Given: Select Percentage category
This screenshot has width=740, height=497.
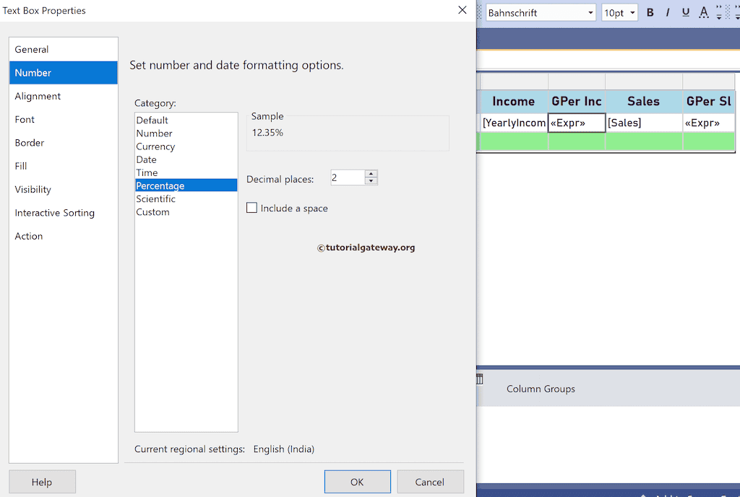Looking at the screenshot, I should tap(186, 185).
